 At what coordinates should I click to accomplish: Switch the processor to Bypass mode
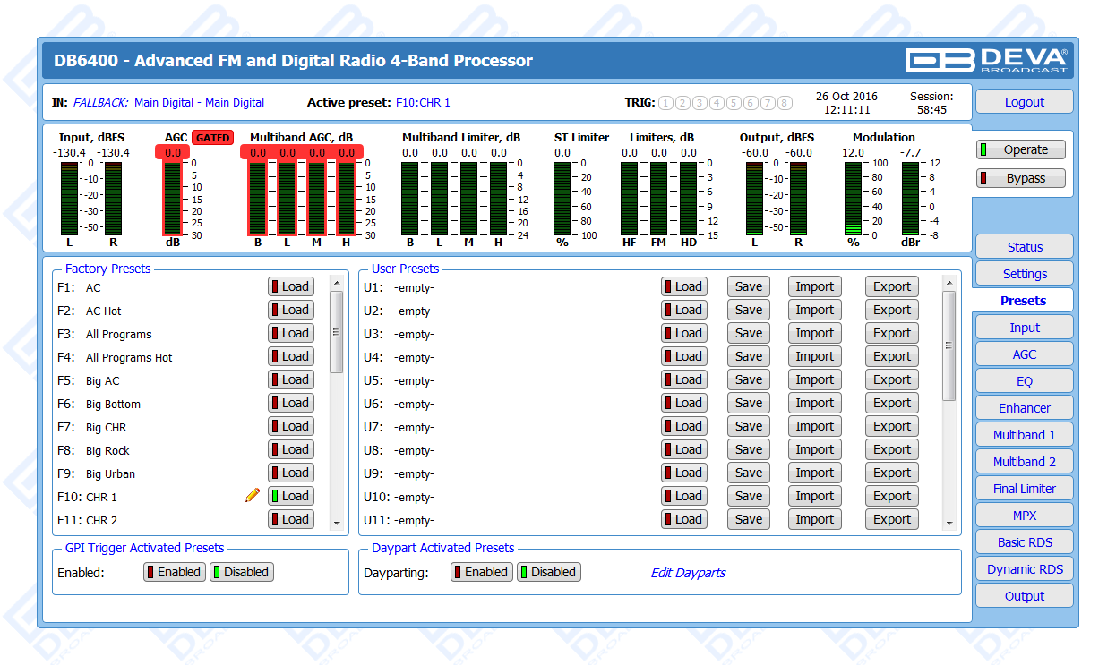(x=1020, y=178)
